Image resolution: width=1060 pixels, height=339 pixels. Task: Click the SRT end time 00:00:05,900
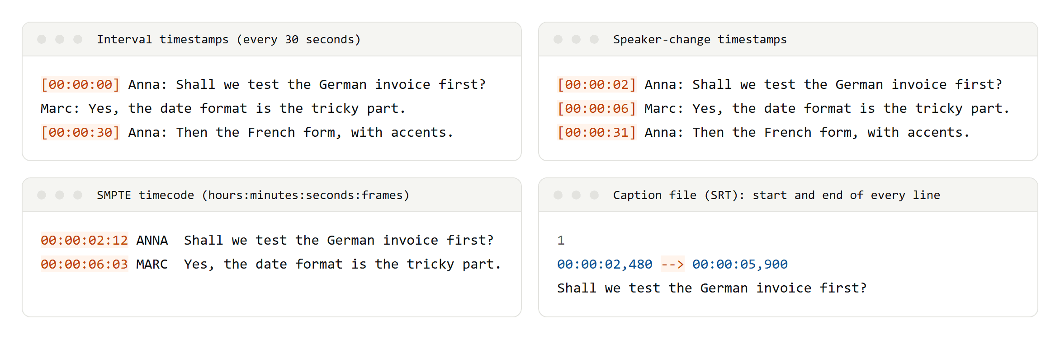(x=740, y=265)
